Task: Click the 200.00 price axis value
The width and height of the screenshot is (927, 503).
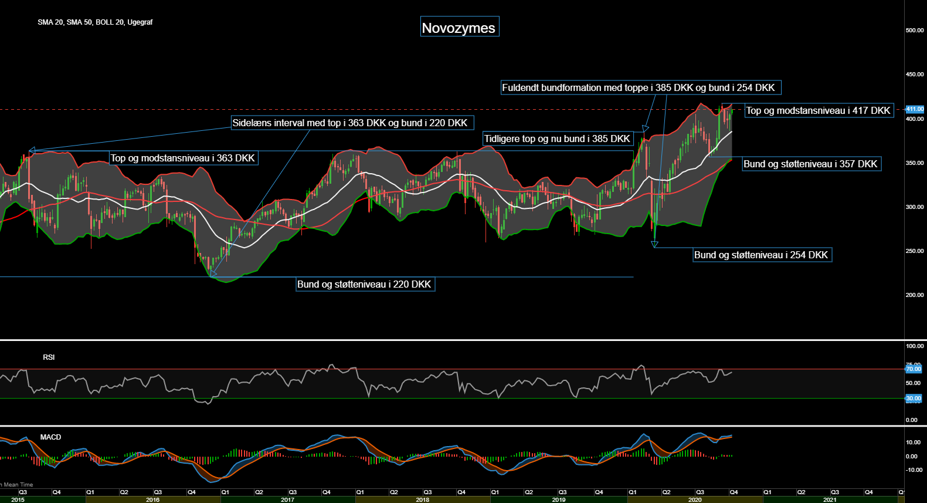Action: pos(915,295)
